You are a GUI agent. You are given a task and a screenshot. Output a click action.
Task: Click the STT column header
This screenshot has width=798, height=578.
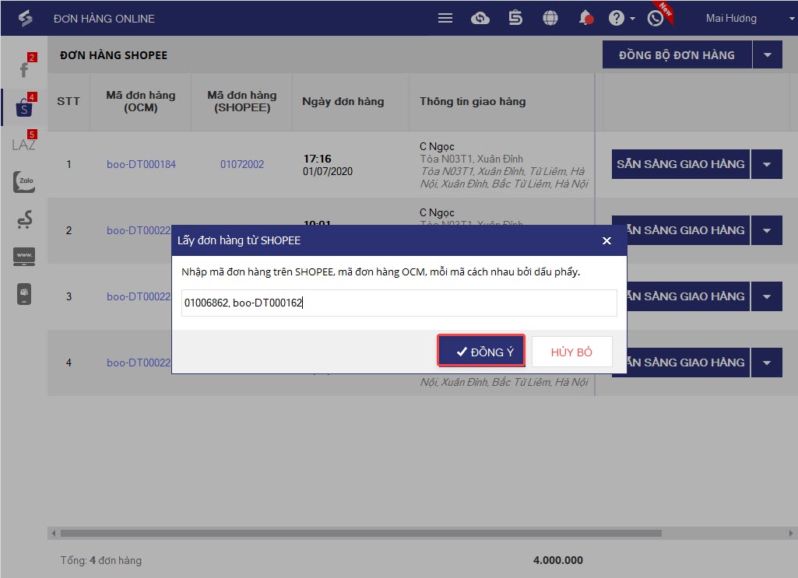[69, 102]
